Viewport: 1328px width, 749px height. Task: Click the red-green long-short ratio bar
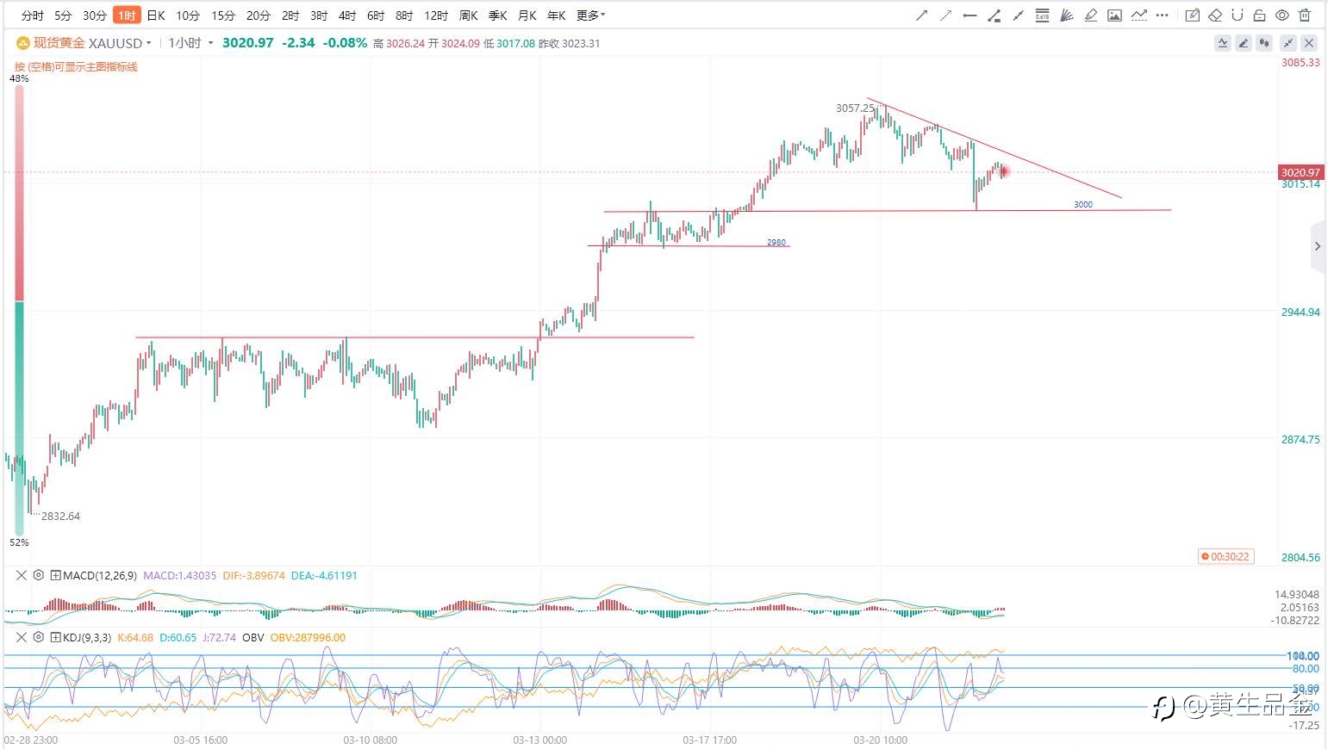pos(19,310)
